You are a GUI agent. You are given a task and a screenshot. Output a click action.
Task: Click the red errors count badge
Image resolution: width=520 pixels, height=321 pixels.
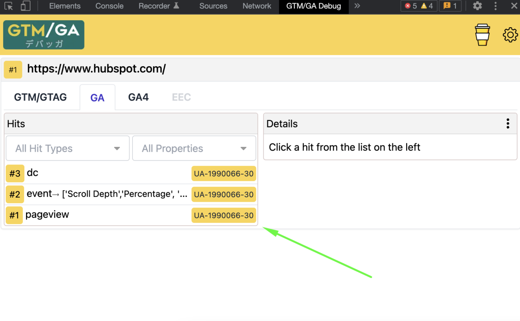[411, 6]
